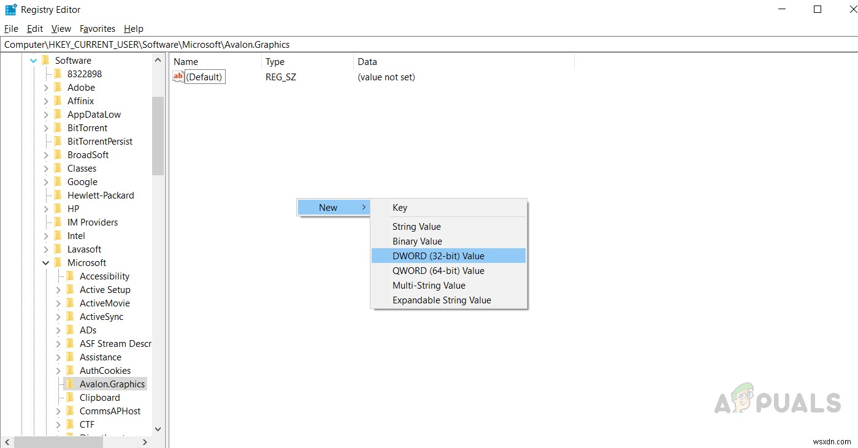Select the CTF key
The image size is (858, 448).
point(86,424)
